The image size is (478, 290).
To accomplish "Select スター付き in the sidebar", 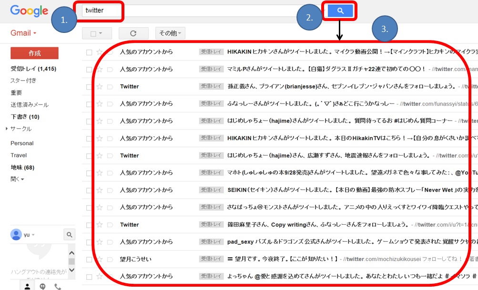I will (x=23, y=81).
